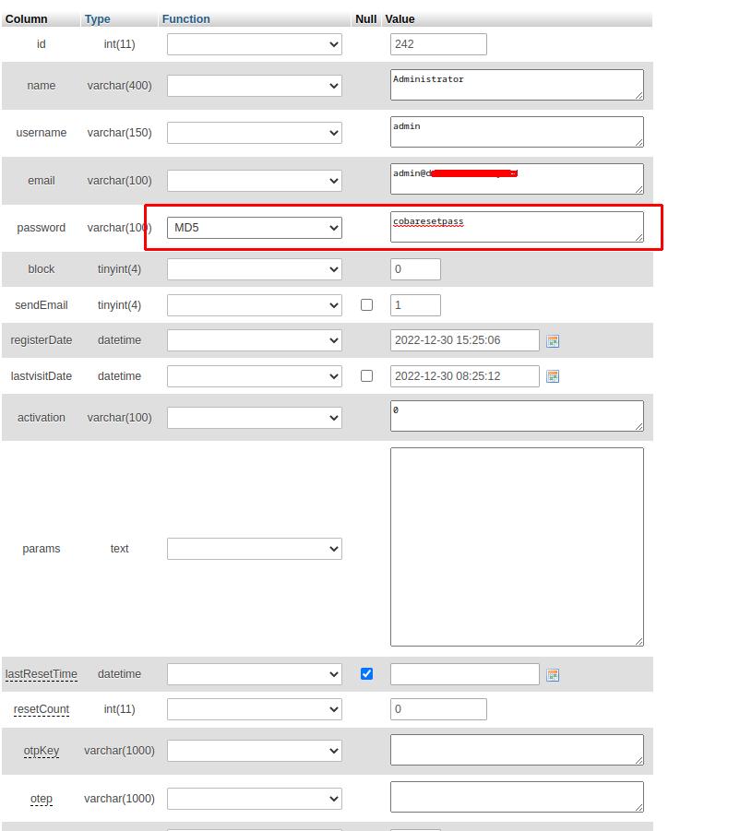Uncheck the lastResetTime Null checkbox
Screen dimensions: 740x831
[366, 674]
